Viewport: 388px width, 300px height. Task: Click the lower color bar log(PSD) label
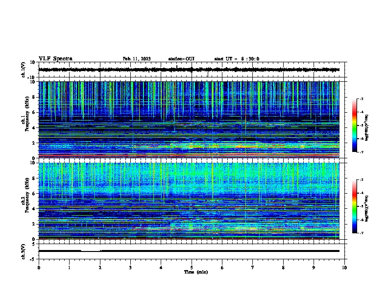point(367,208)
